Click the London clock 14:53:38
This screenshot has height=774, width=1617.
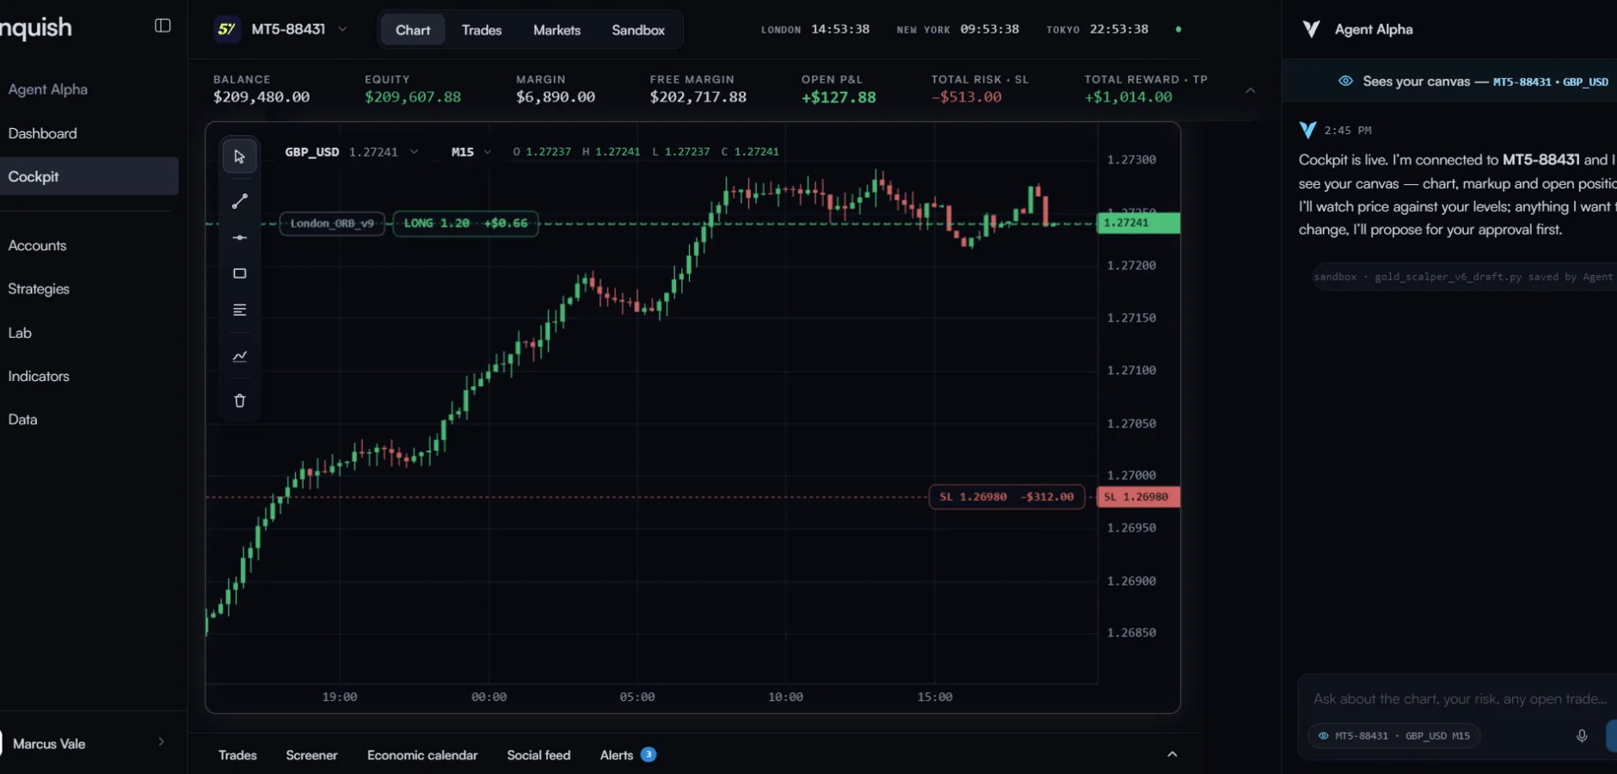click(x=840, y=29)
